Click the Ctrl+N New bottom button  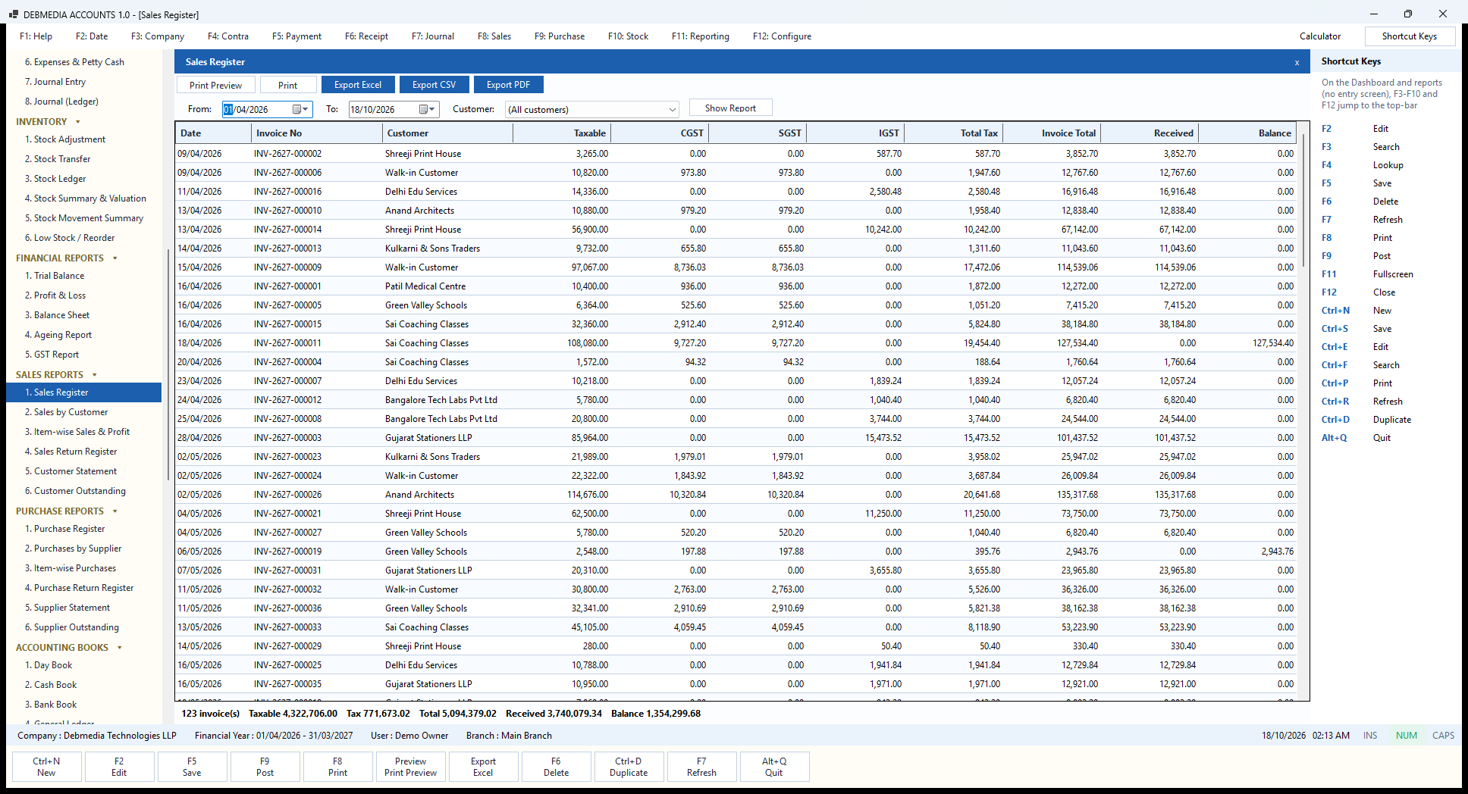46,767
